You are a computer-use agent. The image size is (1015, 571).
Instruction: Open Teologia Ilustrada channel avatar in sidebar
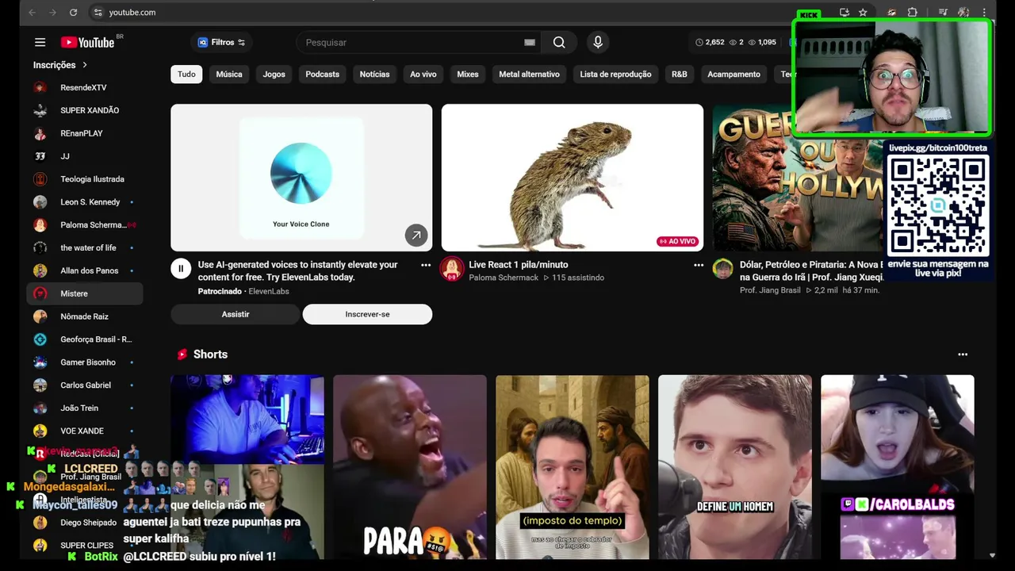point(40,179)
